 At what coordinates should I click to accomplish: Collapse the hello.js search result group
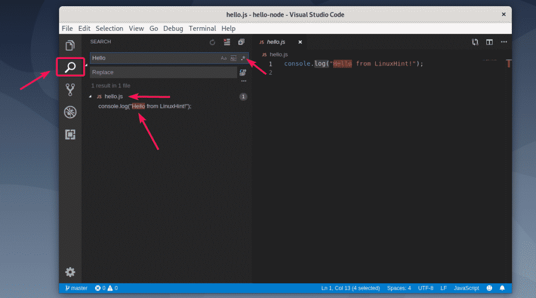[x=91, y=97]
